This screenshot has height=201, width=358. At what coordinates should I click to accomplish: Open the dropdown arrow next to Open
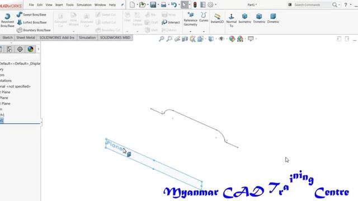pyautogui.click(x=148, y=5)
